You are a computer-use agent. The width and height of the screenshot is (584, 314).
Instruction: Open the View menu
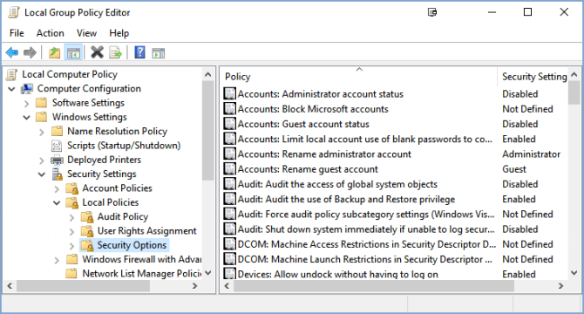86,33
